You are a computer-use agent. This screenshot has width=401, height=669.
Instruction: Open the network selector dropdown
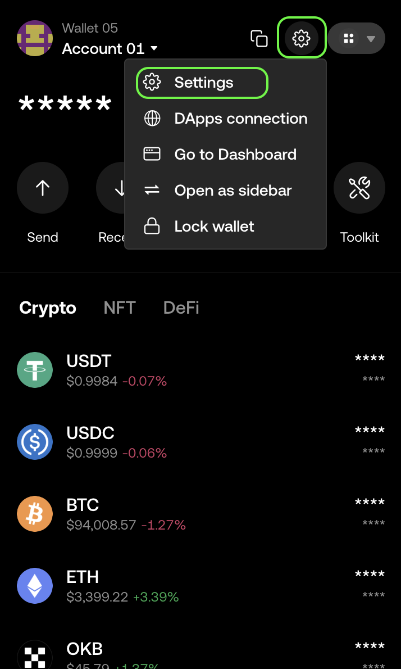(357, 38)
